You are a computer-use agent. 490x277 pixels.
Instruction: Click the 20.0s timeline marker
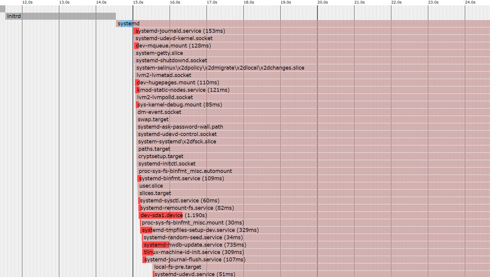(323, 2)
